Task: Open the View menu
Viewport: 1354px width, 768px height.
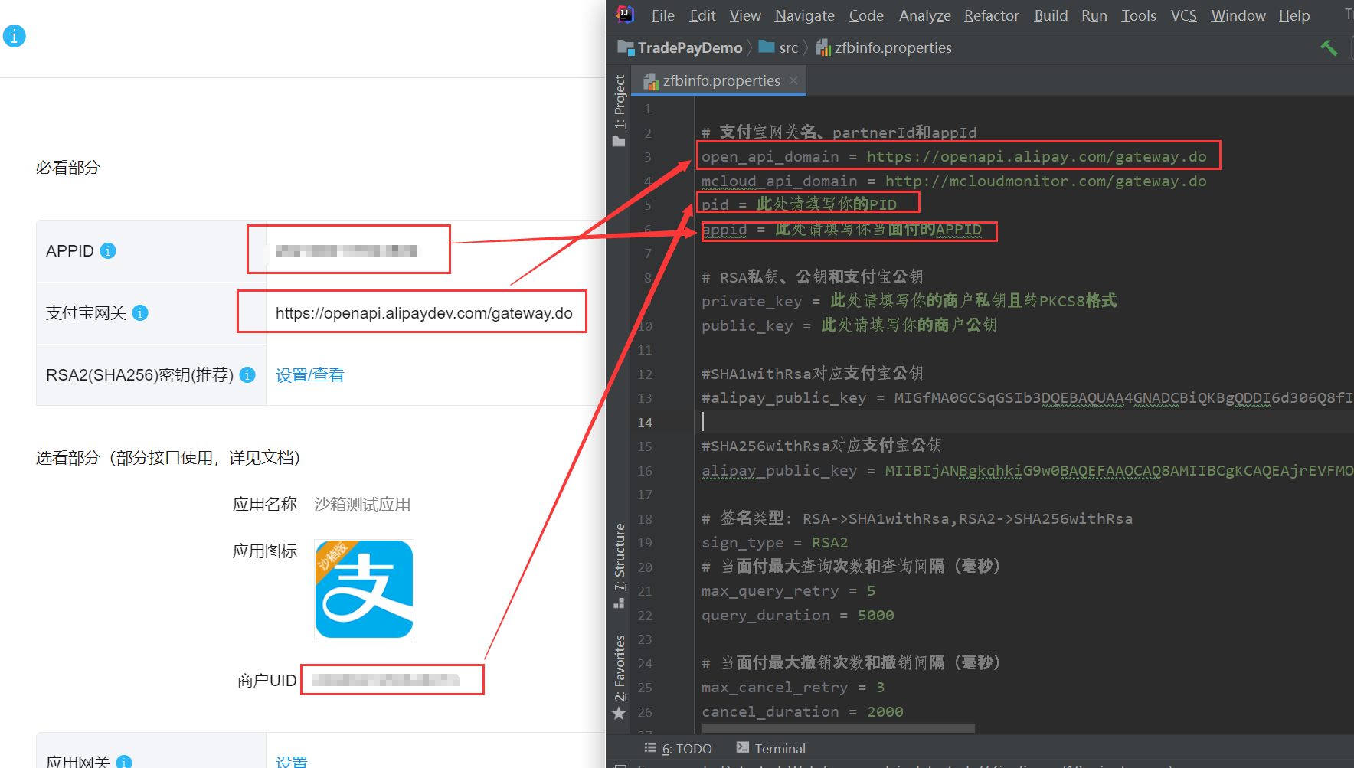Action: (745, 15)
